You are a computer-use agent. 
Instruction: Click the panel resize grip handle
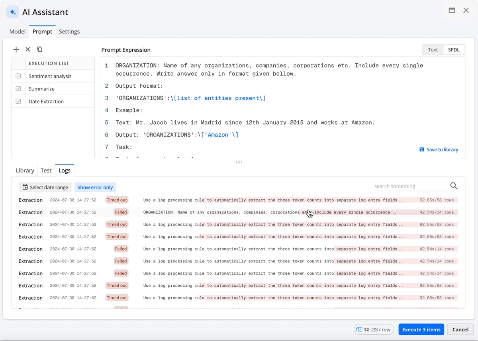click(x=239, y=162)
